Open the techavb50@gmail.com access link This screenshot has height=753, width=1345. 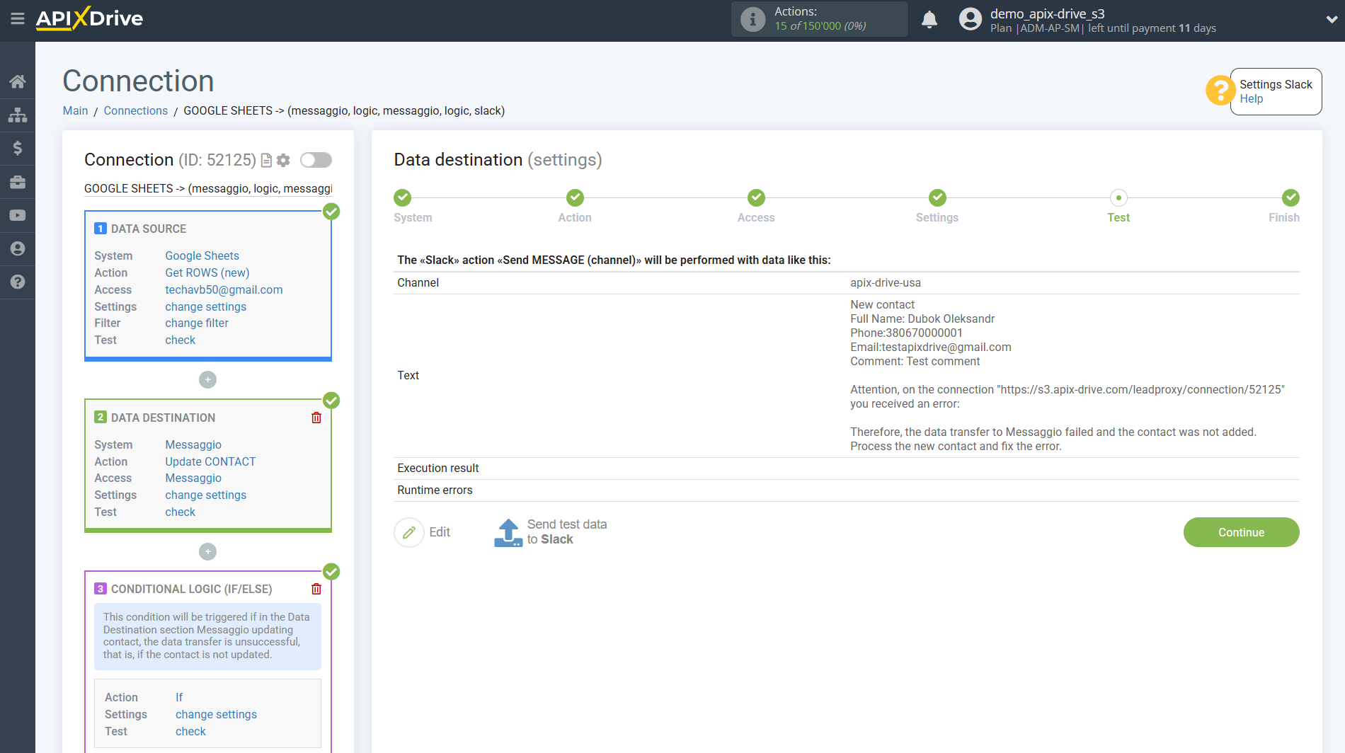coord(224,289)
